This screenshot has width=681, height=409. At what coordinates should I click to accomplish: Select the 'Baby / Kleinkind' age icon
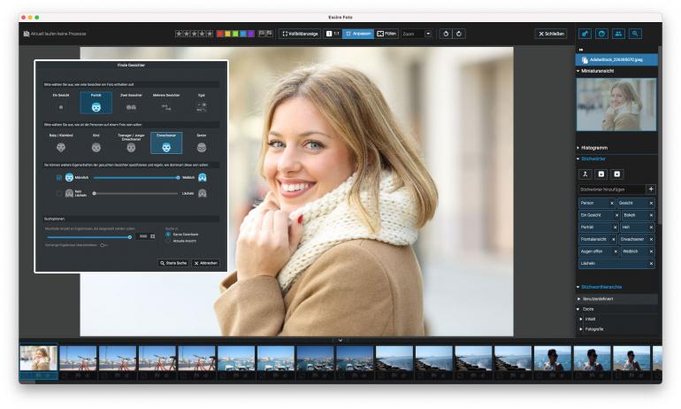(61, 147)
